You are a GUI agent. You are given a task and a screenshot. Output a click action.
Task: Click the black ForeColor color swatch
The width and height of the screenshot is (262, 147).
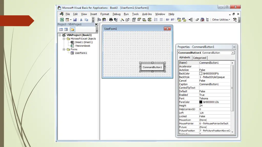click(x=201, y=102)
